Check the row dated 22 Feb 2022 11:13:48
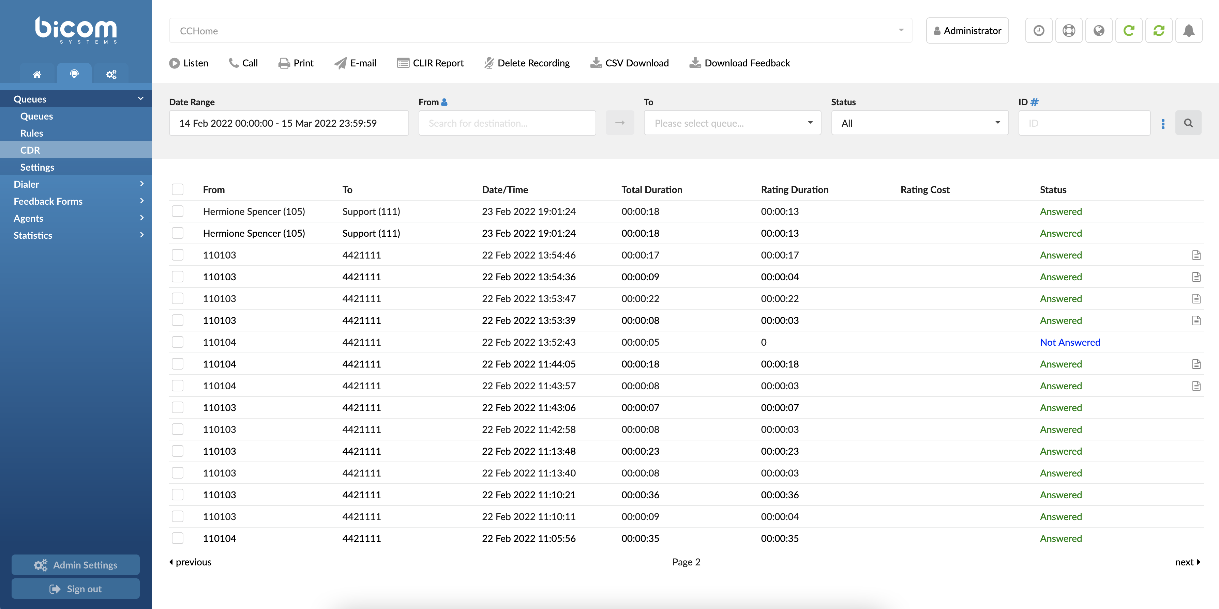1219x609 pixels. coord(178,451)
